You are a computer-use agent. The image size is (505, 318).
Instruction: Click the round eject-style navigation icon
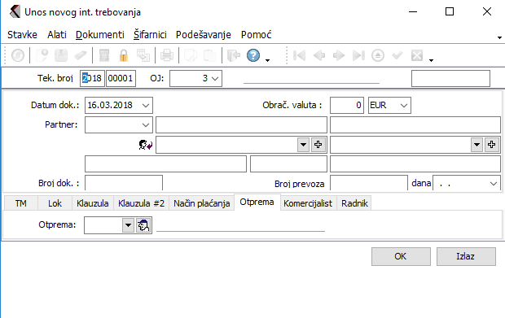(378, 55)
